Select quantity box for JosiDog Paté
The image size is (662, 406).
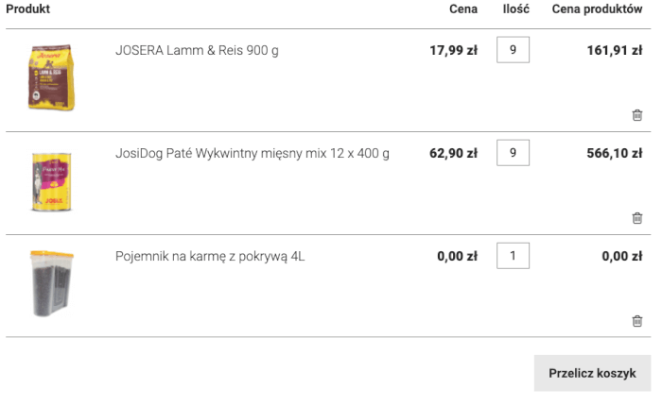click(513, 153)
